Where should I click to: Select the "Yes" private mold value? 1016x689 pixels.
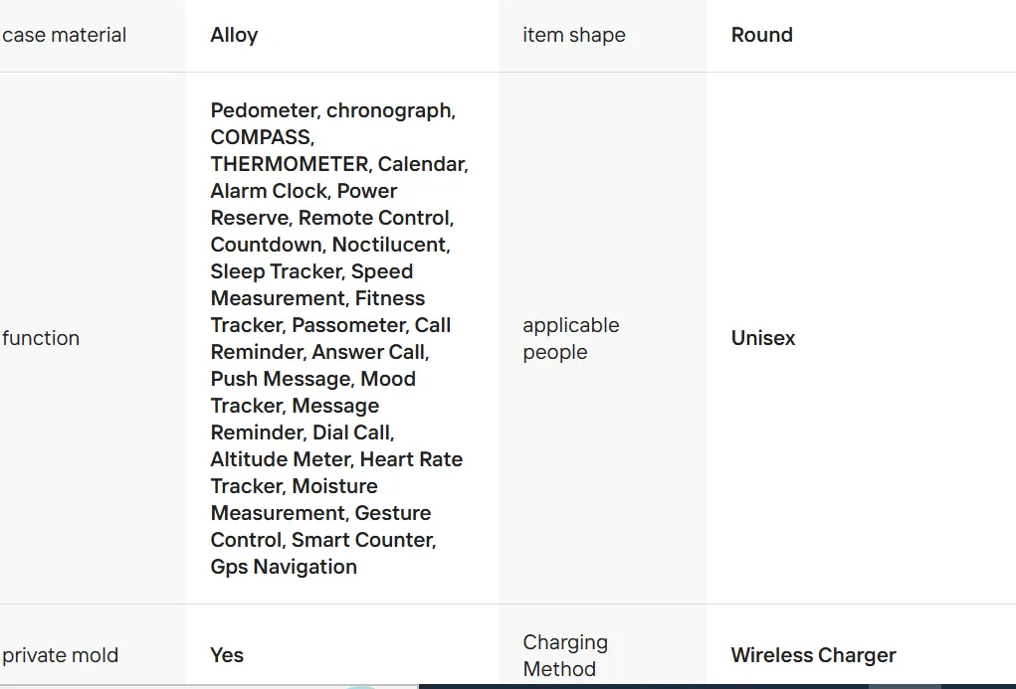[x=227, y=655]
